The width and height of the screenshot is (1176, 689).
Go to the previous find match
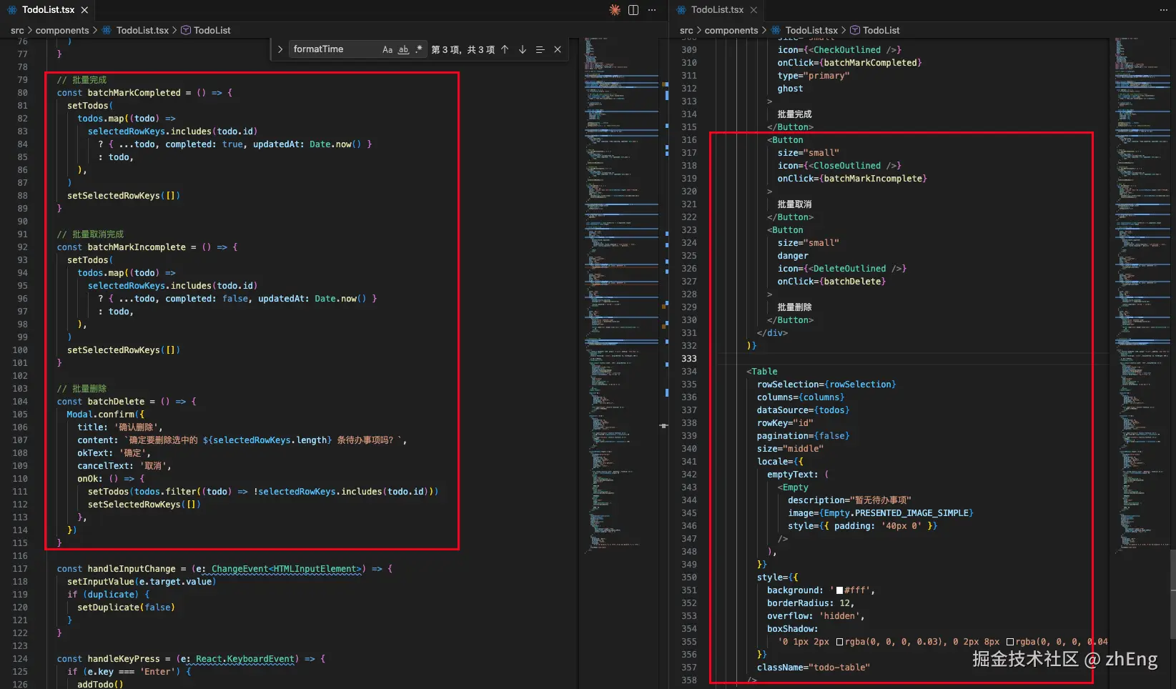pyautogui.click(x=505, y=49)
